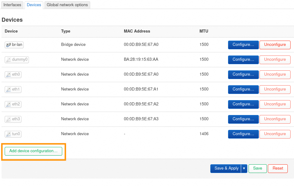Click the tun0 device icon
The height and width of the screenshot is (186, 294).
pos(8,134)
